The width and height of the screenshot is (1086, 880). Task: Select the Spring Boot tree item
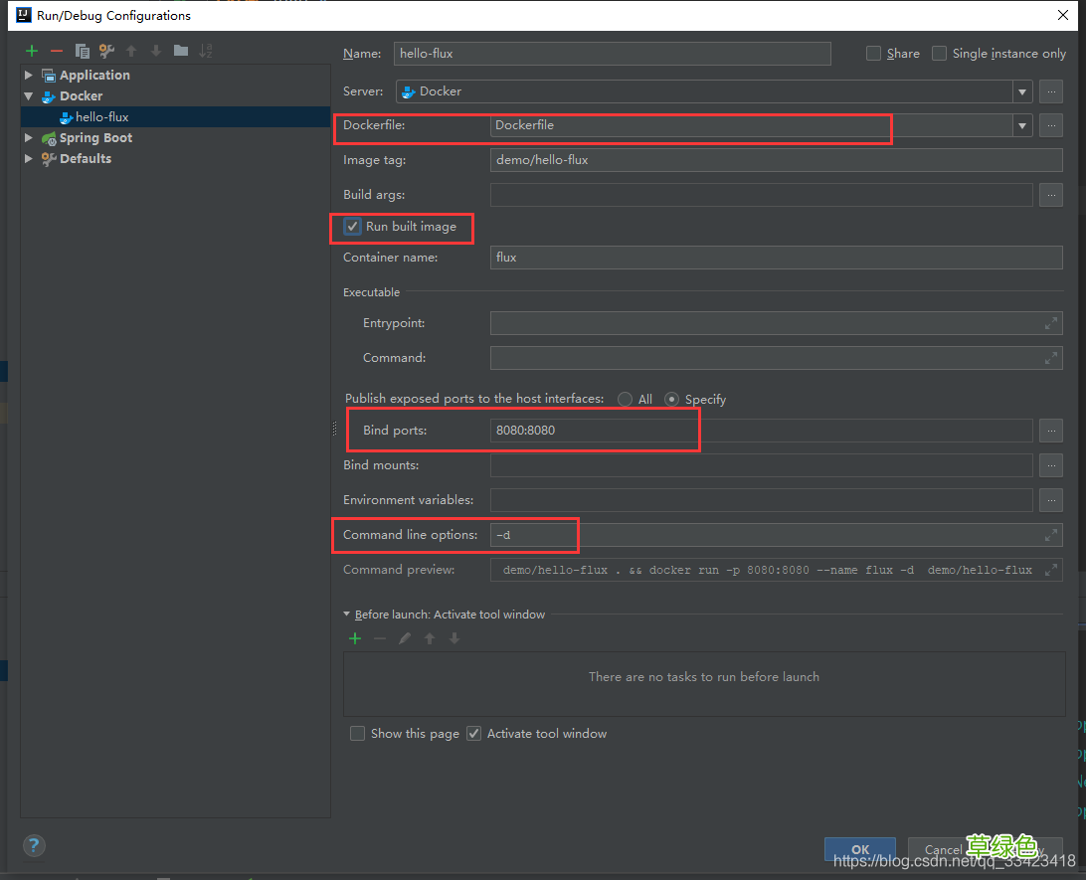click(95, 138)
